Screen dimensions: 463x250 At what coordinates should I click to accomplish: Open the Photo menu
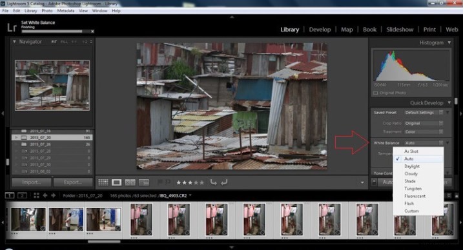click(x=47, y=11)
